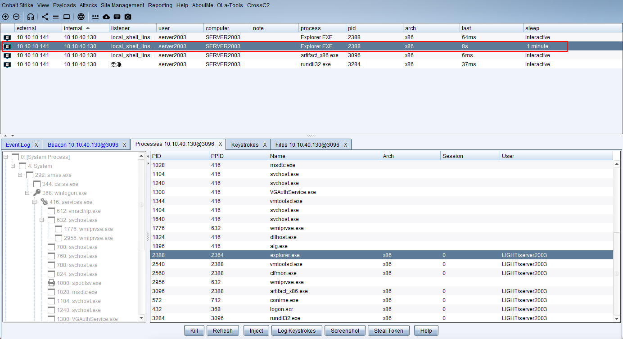Open downloads via cloud download icon
Viewport: 623px width, 339px height.
(106, 17)
